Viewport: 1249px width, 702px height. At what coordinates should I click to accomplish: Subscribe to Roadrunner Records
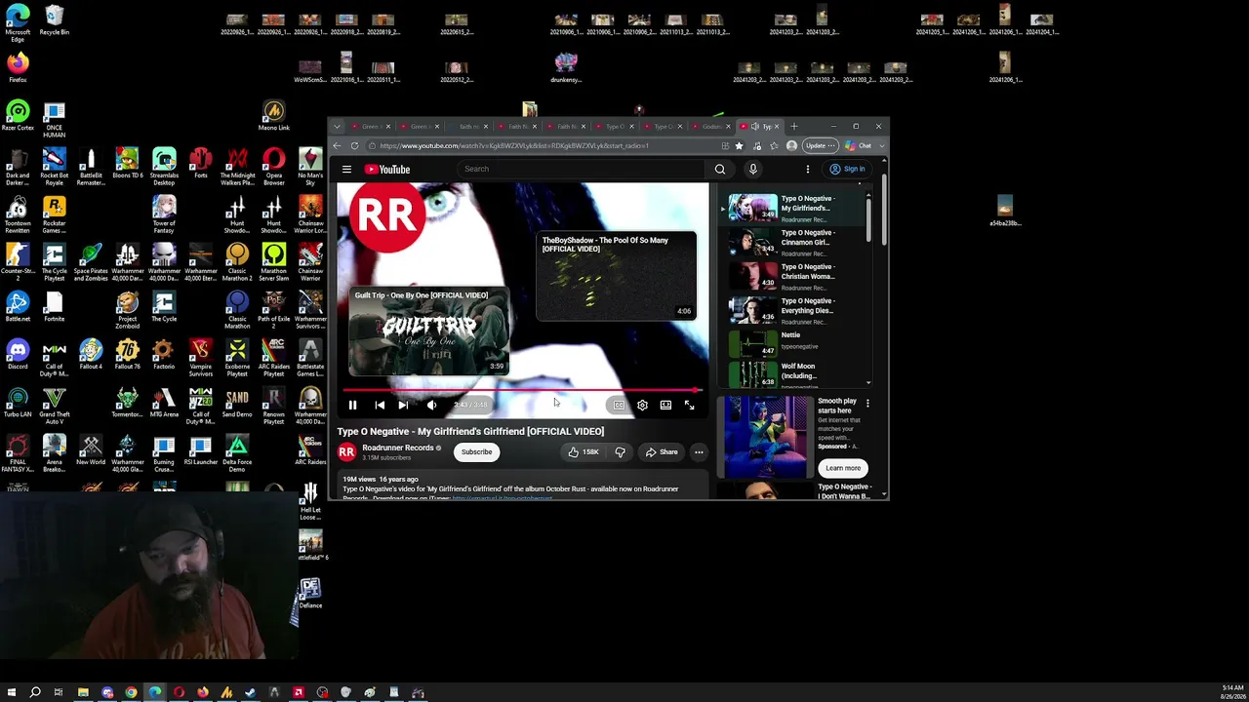tap(476, 451)
